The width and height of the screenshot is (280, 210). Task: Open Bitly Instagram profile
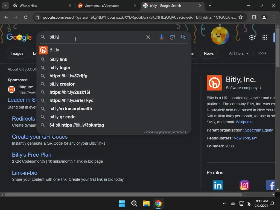[x=244, y=185]
